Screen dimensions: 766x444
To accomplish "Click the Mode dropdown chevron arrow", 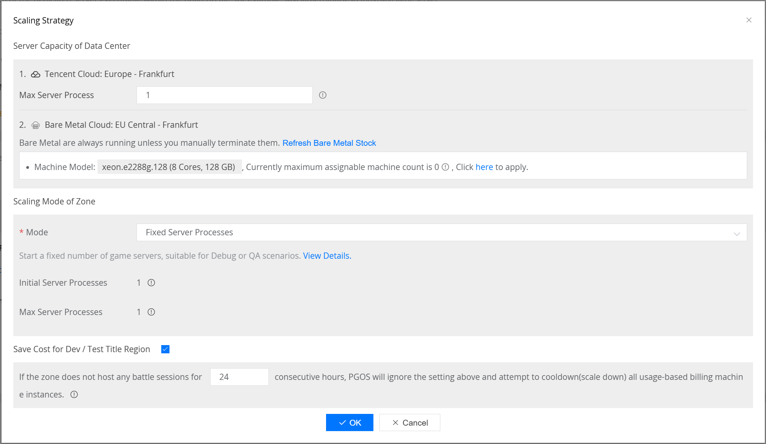I will 737,233.
